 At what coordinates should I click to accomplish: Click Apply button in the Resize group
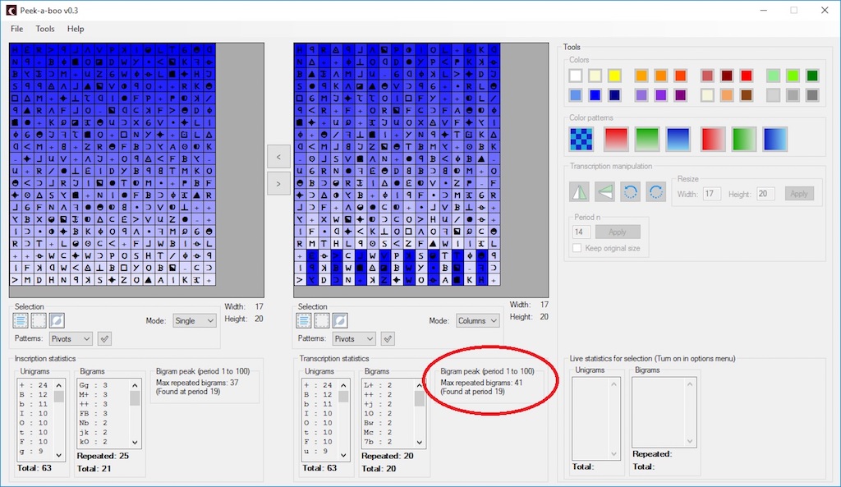799,194
